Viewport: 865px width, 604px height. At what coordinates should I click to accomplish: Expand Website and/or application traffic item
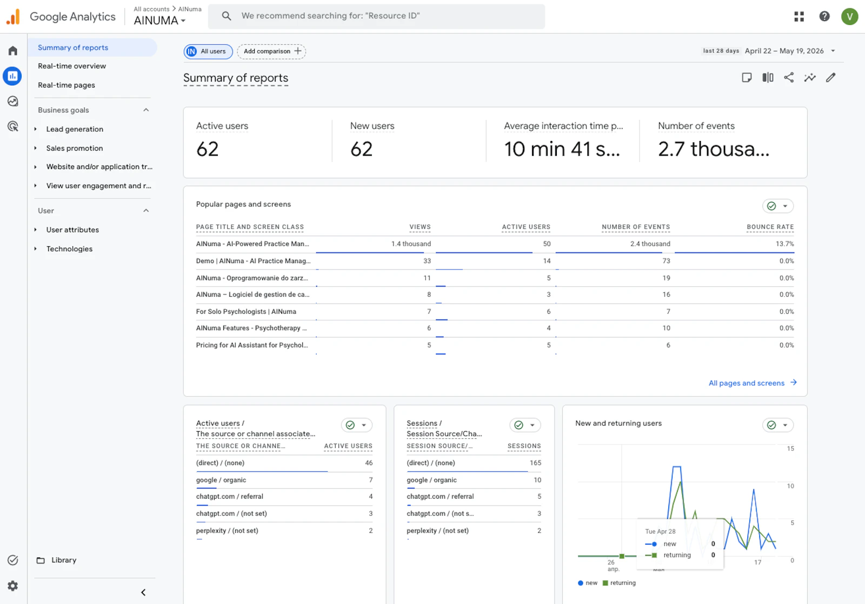(36, 167)
